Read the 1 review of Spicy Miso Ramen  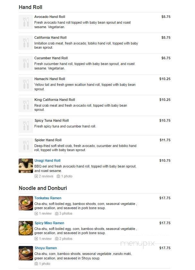point(43,239)
